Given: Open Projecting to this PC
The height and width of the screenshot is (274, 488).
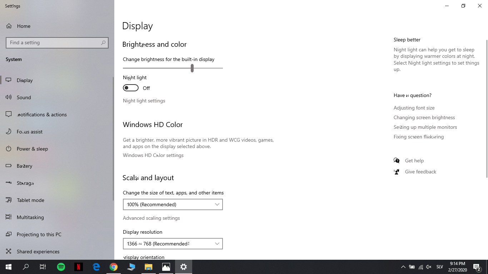Looking at the screenshot, I should 9,234.
